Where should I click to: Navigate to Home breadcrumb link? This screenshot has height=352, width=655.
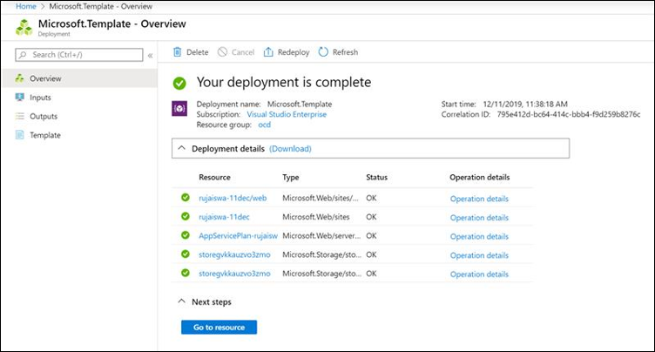click(13, 8)
